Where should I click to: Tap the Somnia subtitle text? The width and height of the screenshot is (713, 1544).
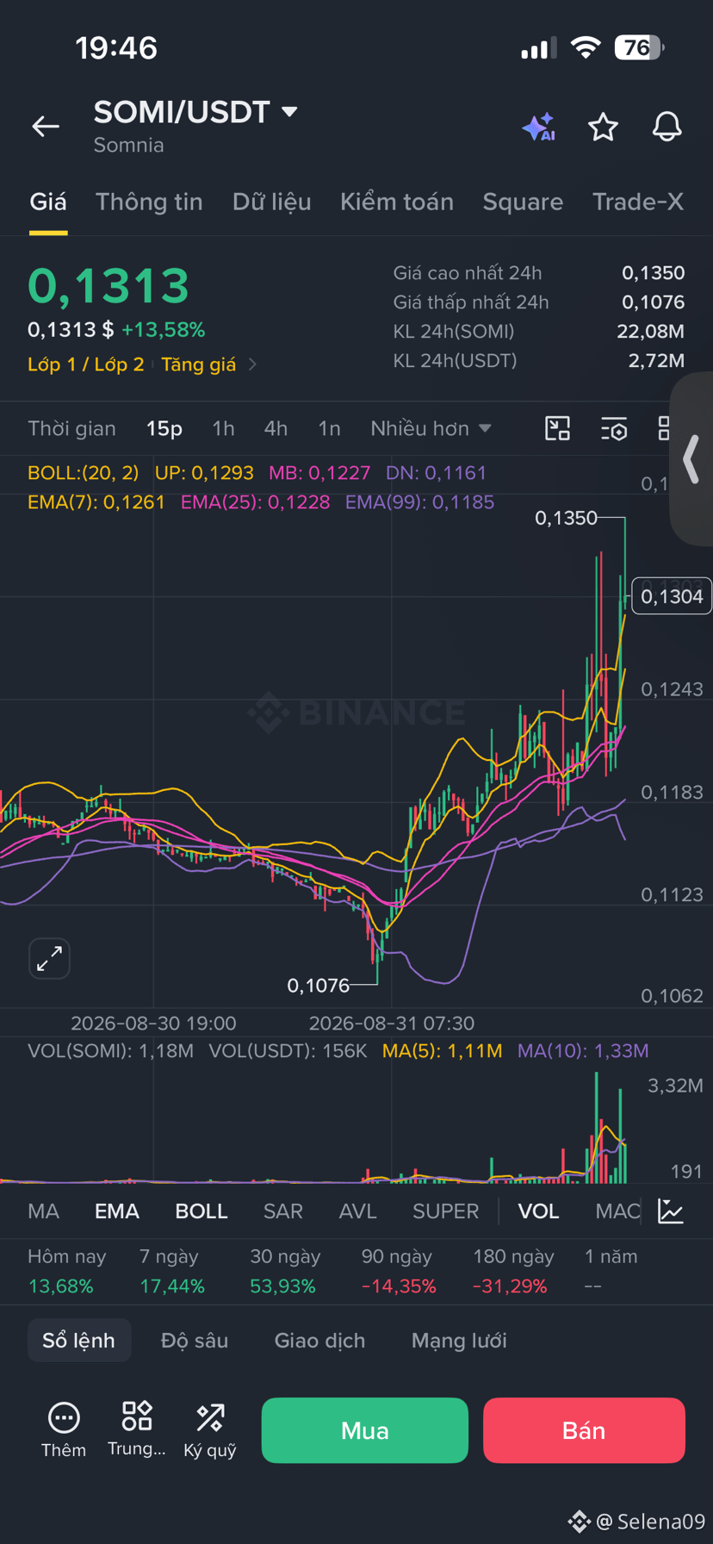128,146
